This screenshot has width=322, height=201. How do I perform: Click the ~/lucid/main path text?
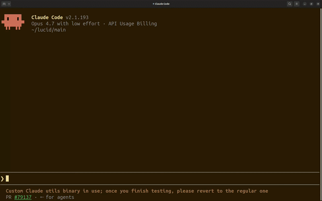pyautogui.click(x=48, y=30)
